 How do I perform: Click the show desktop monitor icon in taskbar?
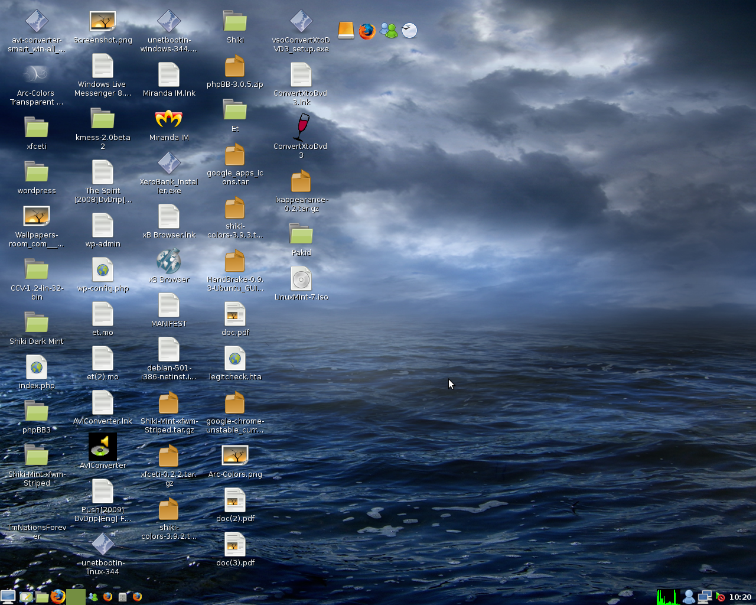tap(8, 597)
